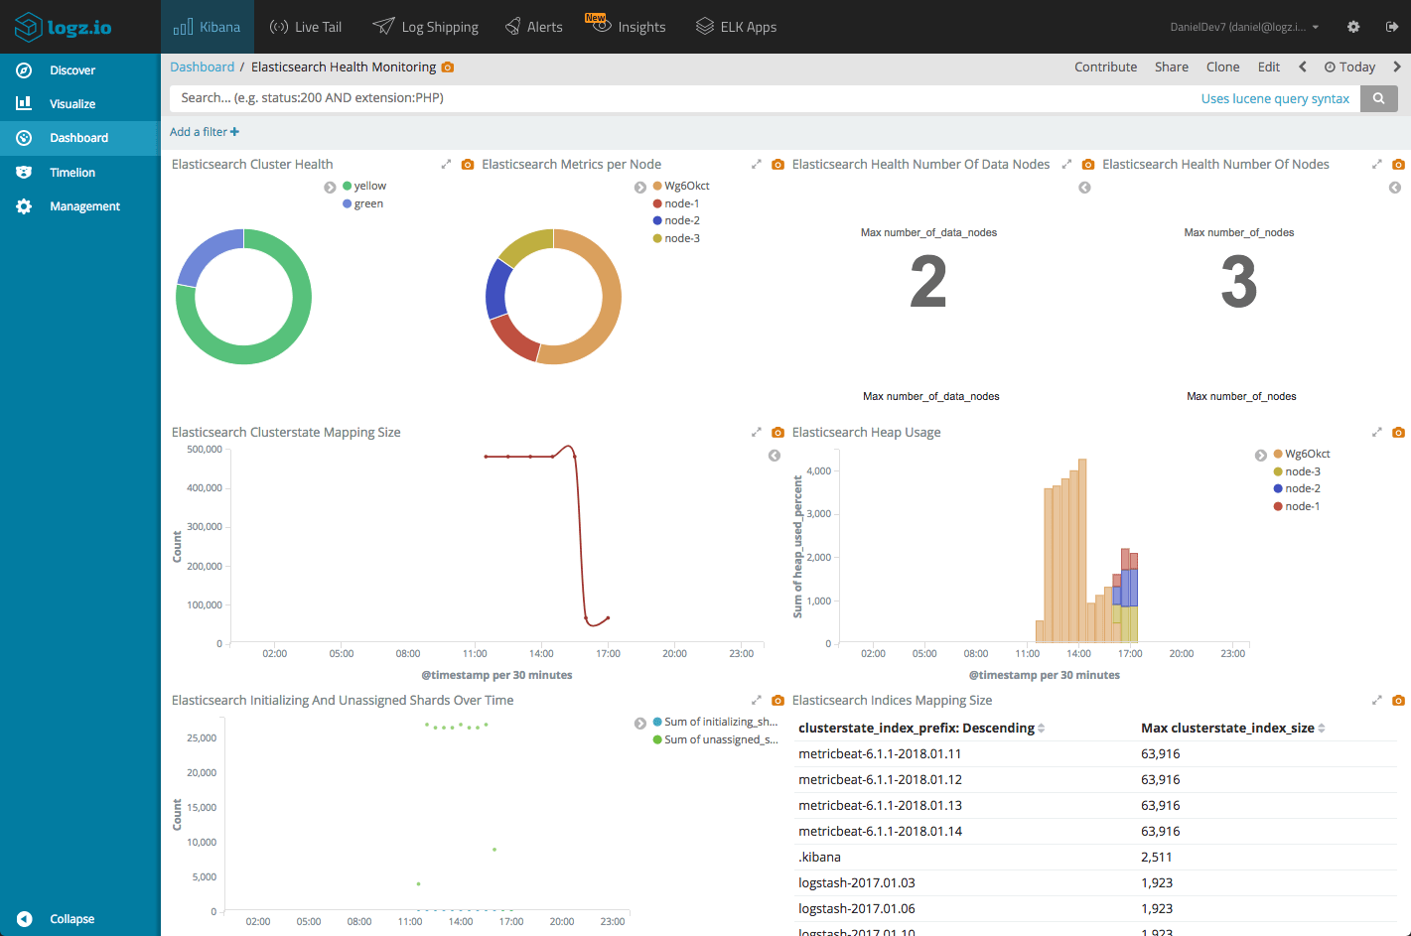Open the DanielDev7 account dropdown
Image resolution: width=1411 pixels, height=936 pixels.
tap(1243, 27)
